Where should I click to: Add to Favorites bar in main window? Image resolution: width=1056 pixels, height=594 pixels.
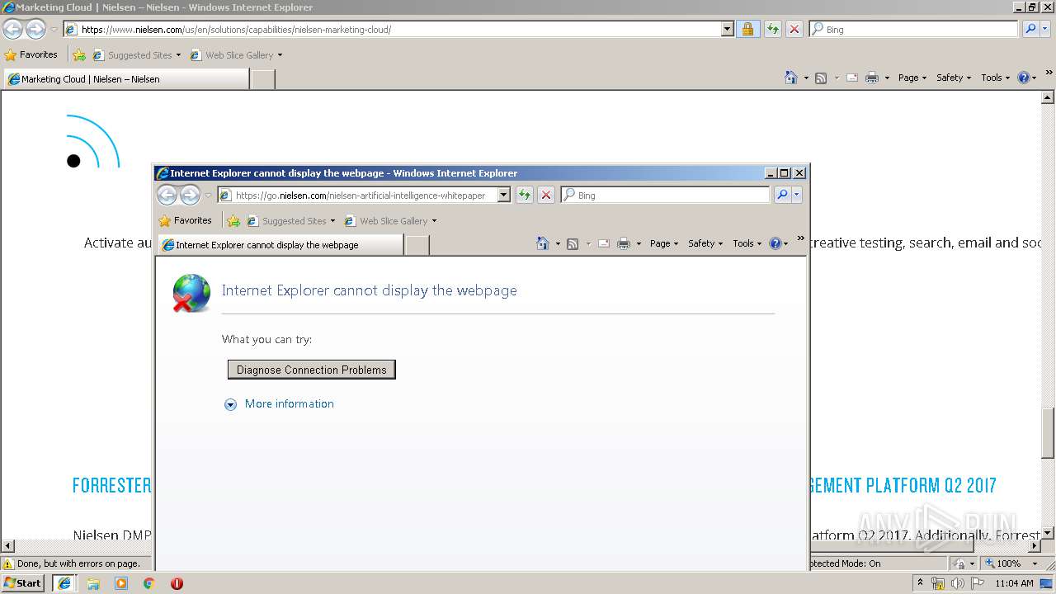(79, 55)
